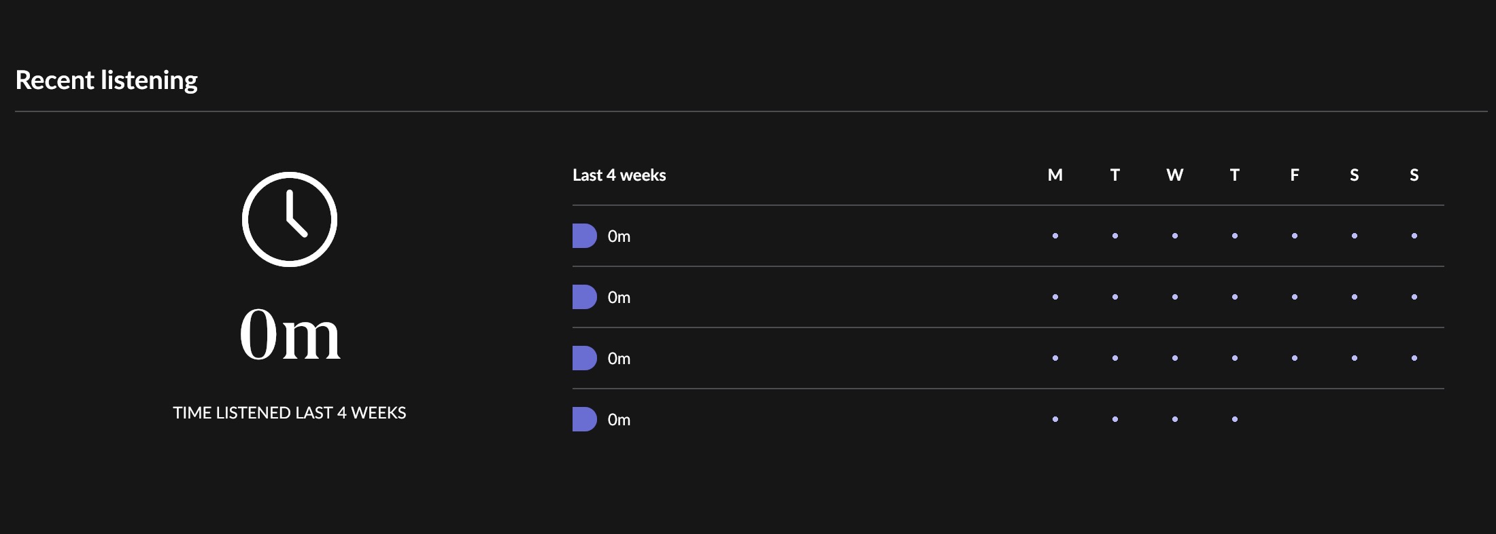Click the Recent listening heading
Viewport: 1496px width, 534px height.
(107, 80)
